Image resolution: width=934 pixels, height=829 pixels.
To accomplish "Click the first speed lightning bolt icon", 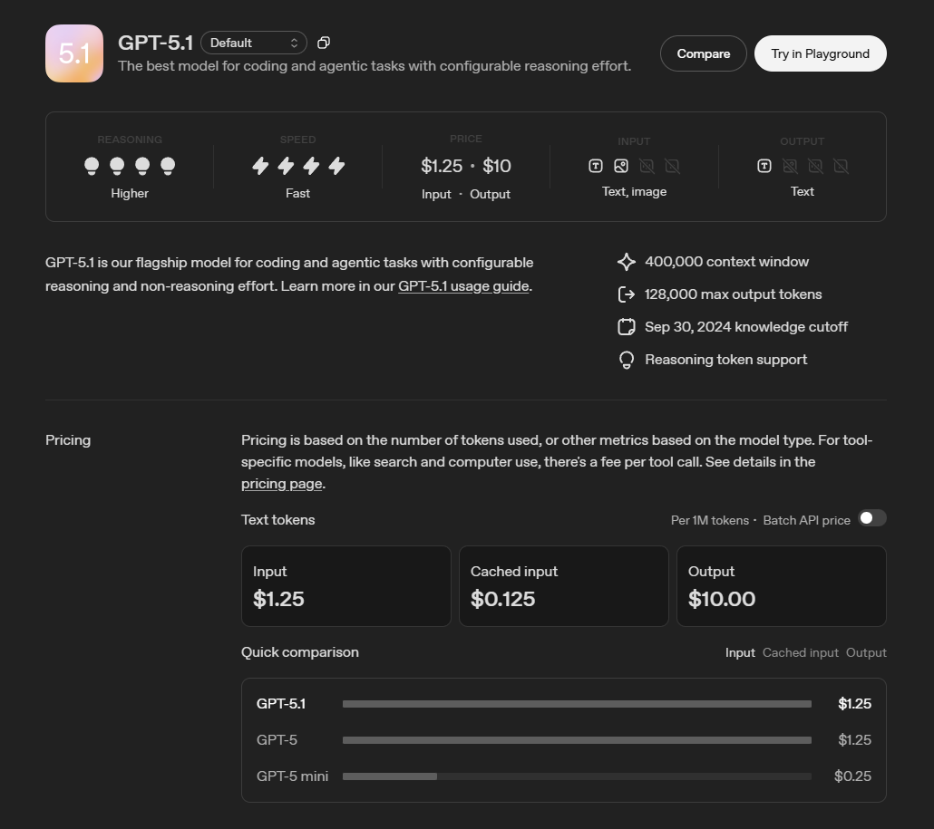I will 260,166.
